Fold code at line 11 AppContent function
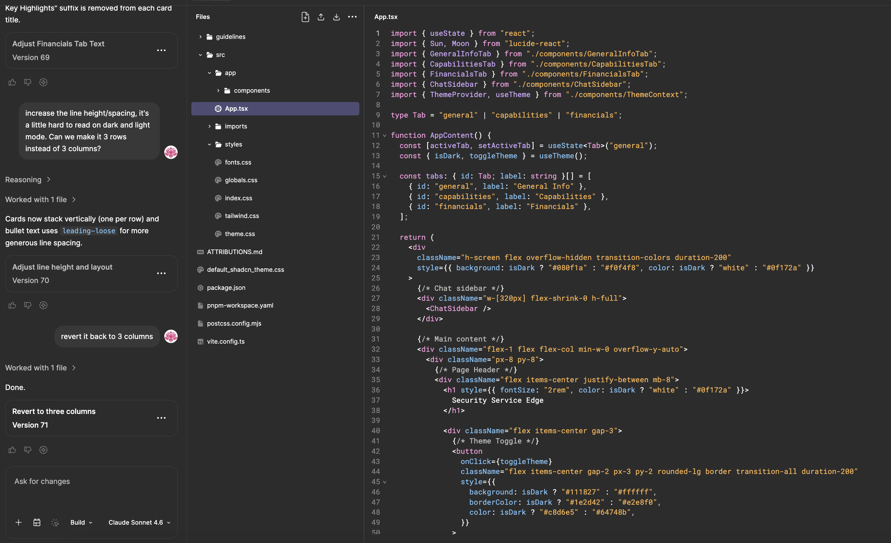 coord(385,136)
